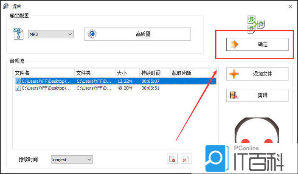298x174 pixels.
Task: Click the 大小 column header
Action: click(127, 73)
